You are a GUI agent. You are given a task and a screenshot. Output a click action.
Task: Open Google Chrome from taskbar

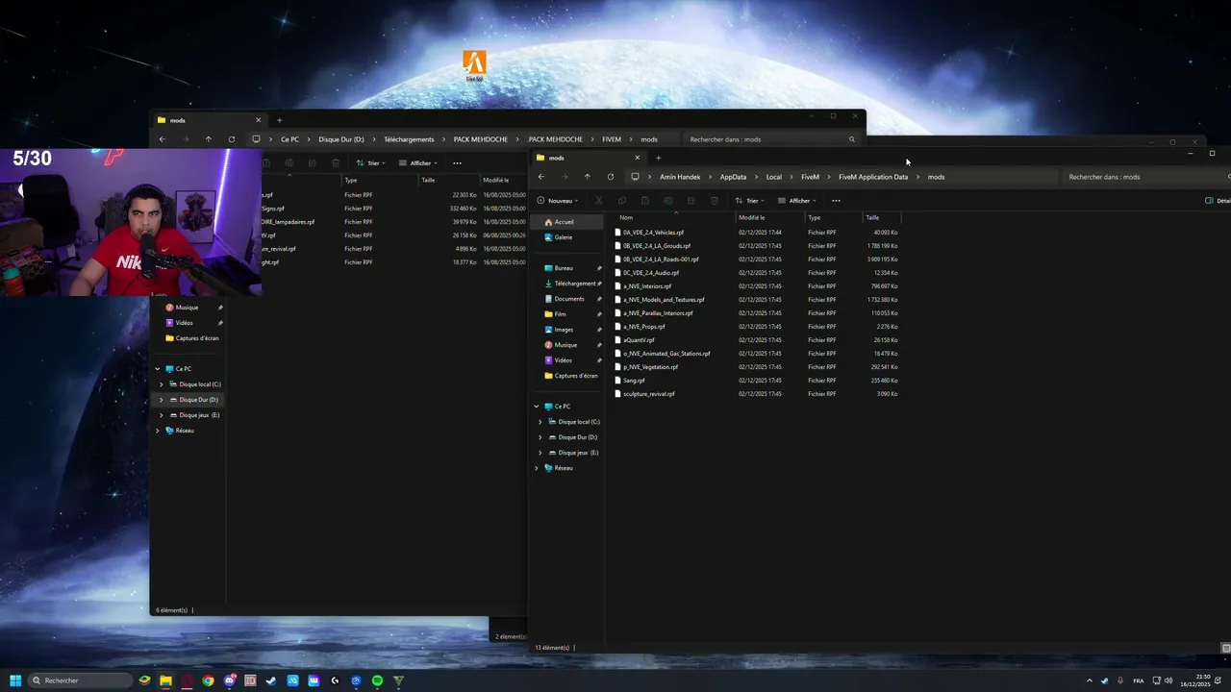tap(208, 680)
